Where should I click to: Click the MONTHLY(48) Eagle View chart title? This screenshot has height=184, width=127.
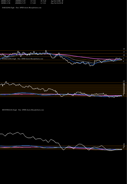(x=23, y=110)
